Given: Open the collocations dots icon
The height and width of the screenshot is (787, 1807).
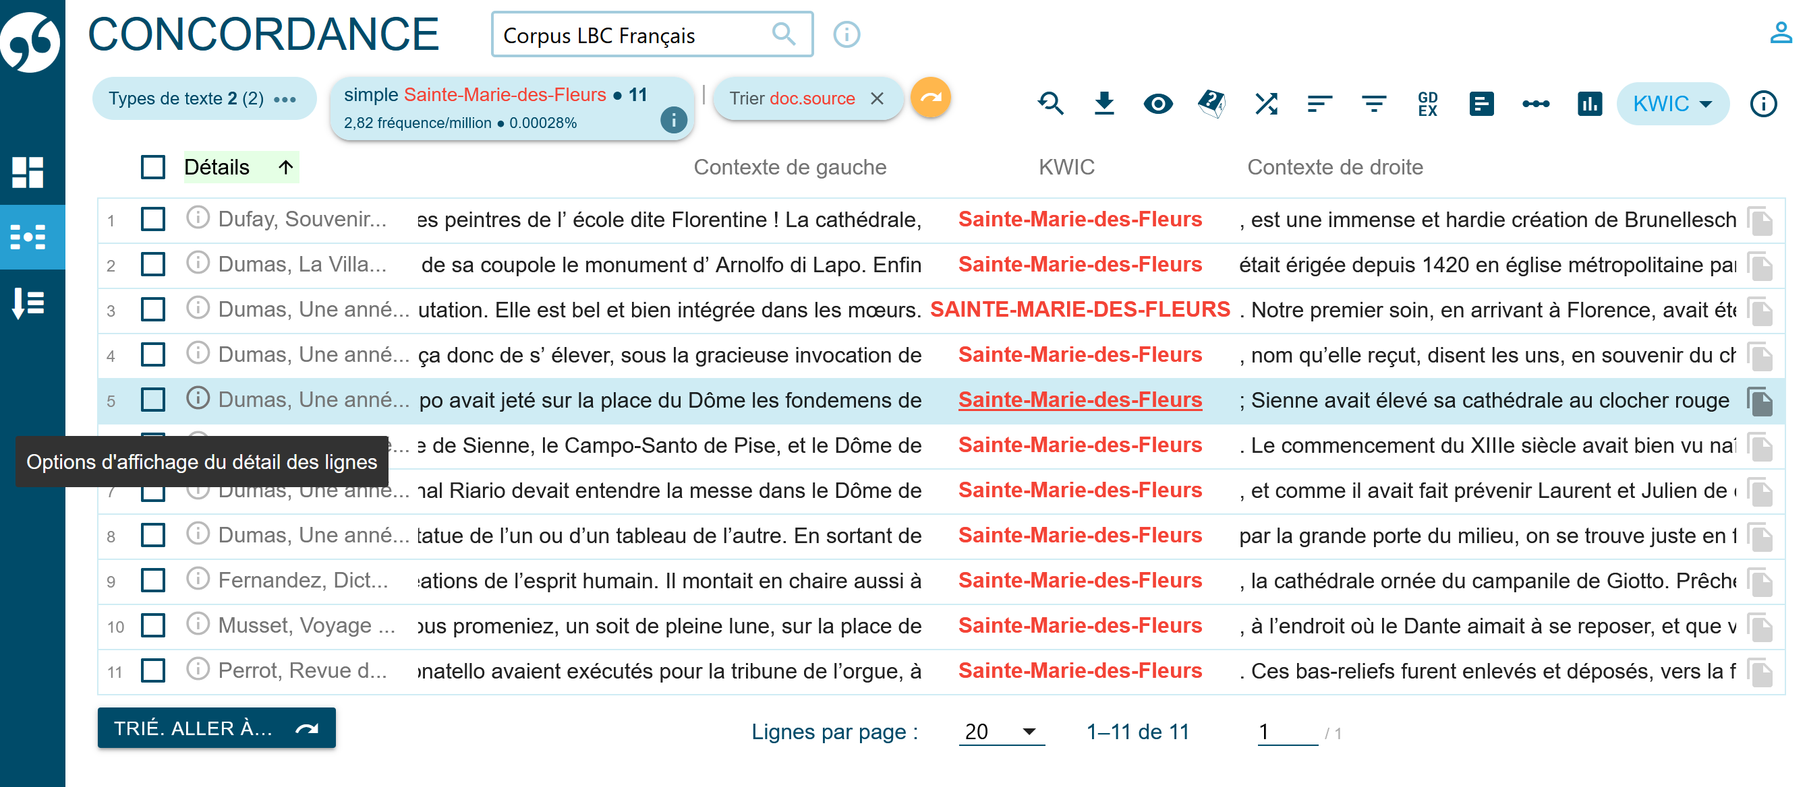Looking at the screenshot, I should click(x=1536, y=104).
